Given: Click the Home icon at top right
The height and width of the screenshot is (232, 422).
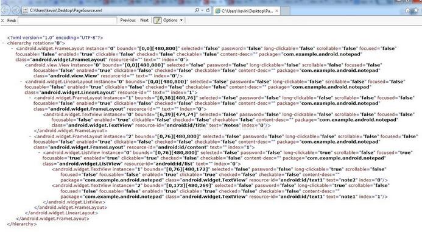Looking at the screenshot, I should point(407,10).
